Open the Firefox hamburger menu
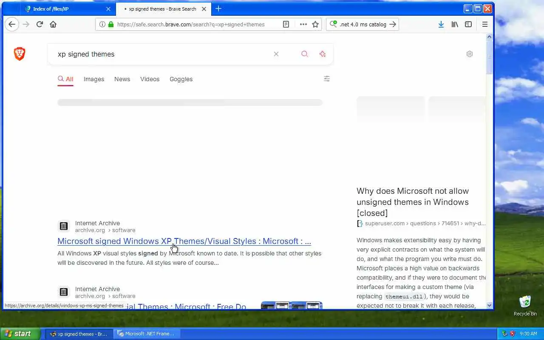Screen dimensions: 544x340 (x=485, y=24)
